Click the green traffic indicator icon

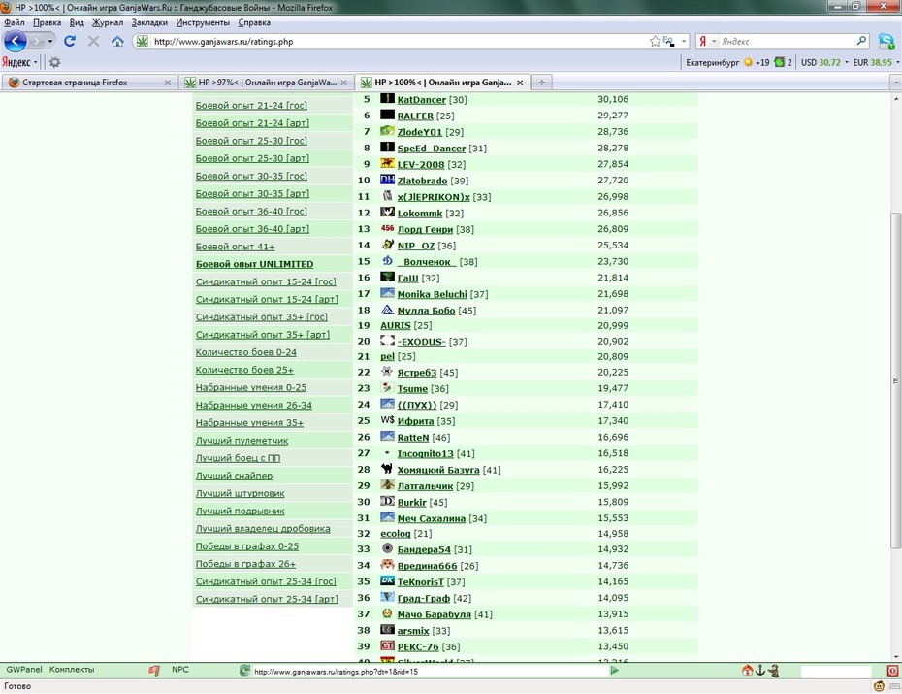click(x=780, y=62)
